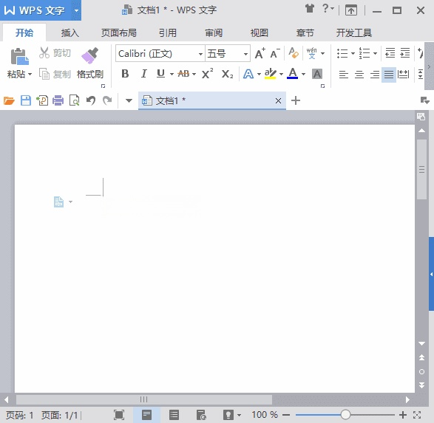434x423 pixels.
Task: Add a new document tab with plus
Action: click(x=296, y=100)
